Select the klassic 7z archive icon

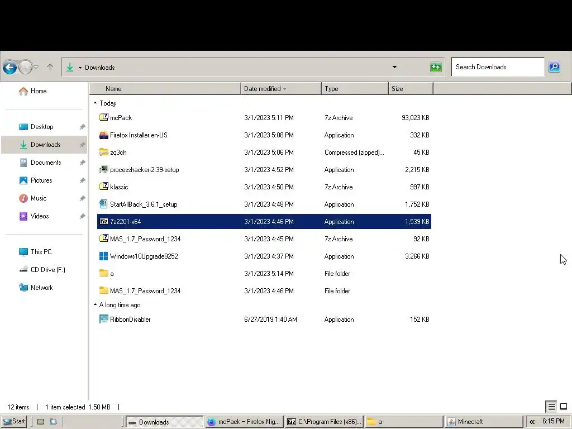103,187
